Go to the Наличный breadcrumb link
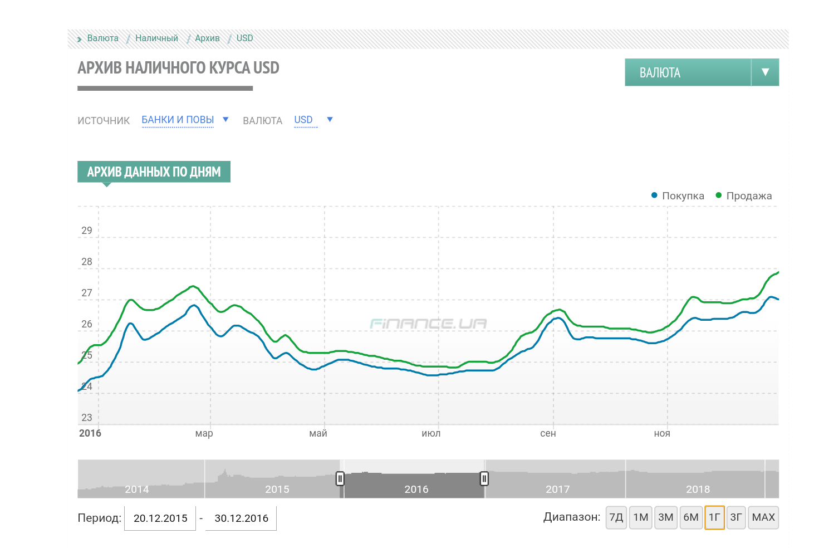The width and height of the screenshot is (814, 548). [x=156, y=38]
